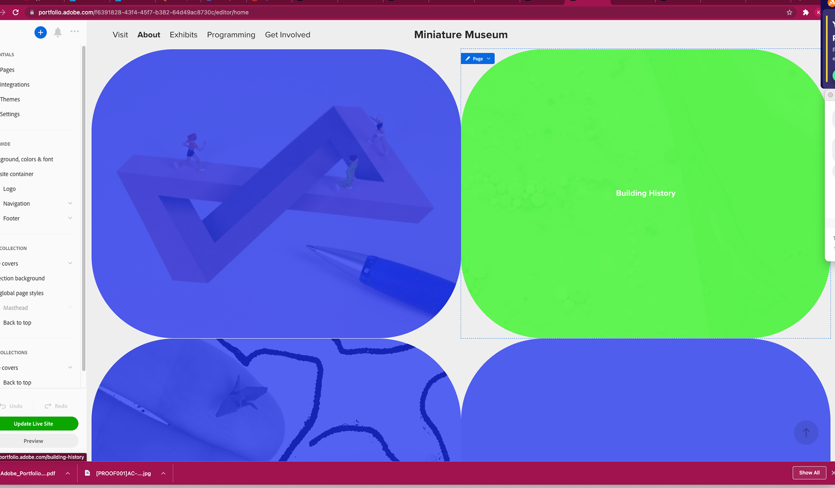This screenshot has height=488, width=835.
Task: Reload the browser page
Action: coord(16,12)
